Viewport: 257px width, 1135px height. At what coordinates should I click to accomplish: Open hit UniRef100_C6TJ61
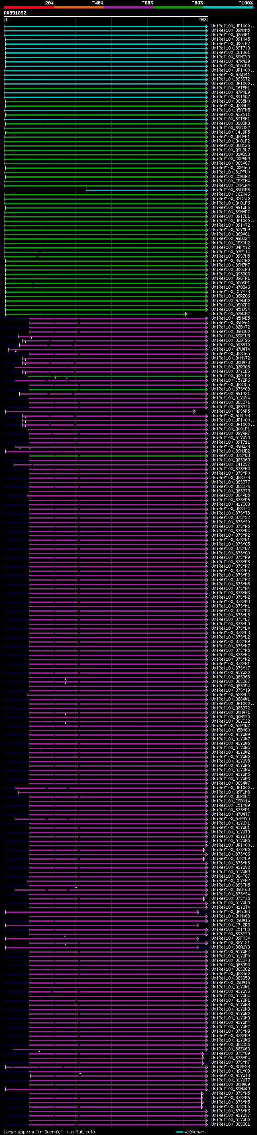click(230, 52)
